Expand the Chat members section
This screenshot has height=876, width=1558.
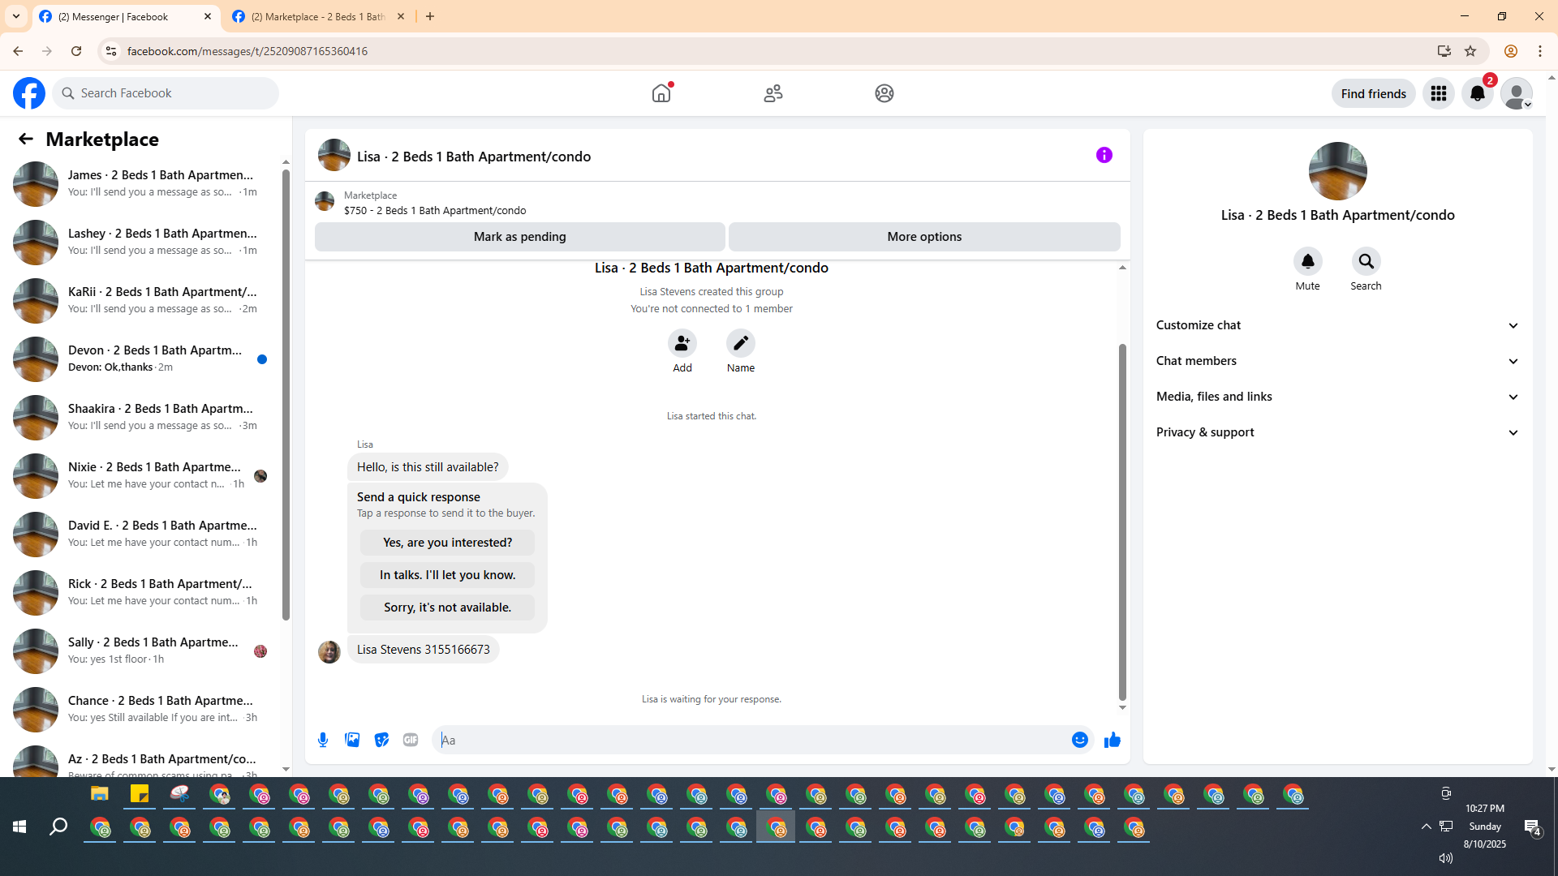click(1337, 361)
